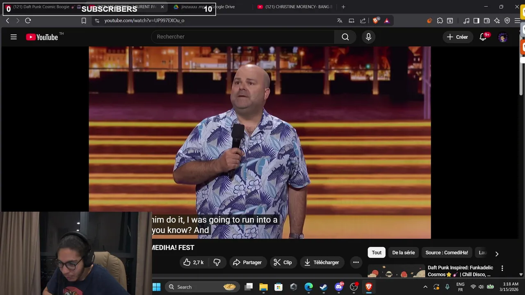525x295 pixels.
Task: Dislike the video with thumbs down
Action: (x=217, y=263)
